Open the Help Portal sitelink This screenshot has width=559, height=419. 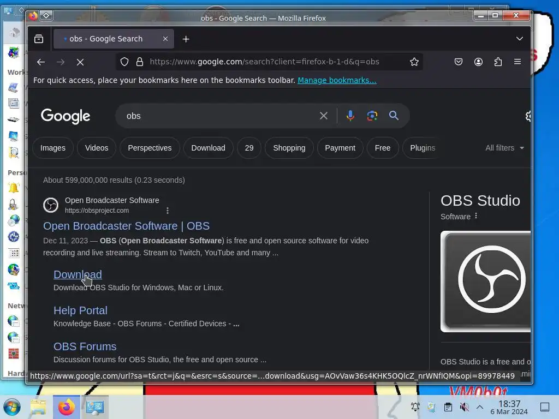click(x=80, y=310)
